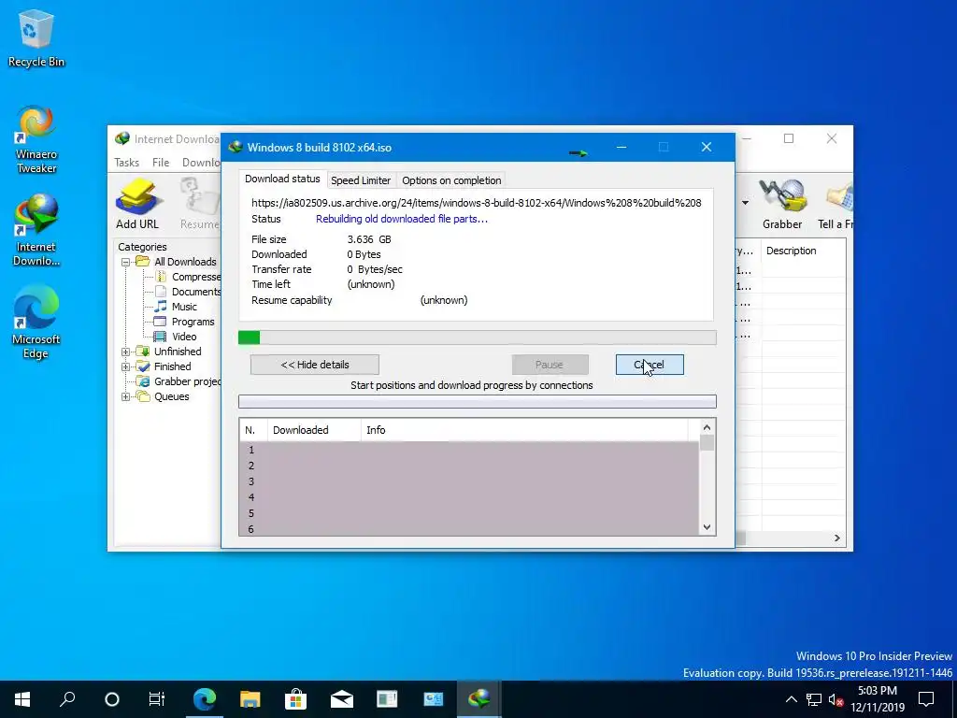Expand the Unfinished tree node
The image size is (957, 718).
point(126,352)
